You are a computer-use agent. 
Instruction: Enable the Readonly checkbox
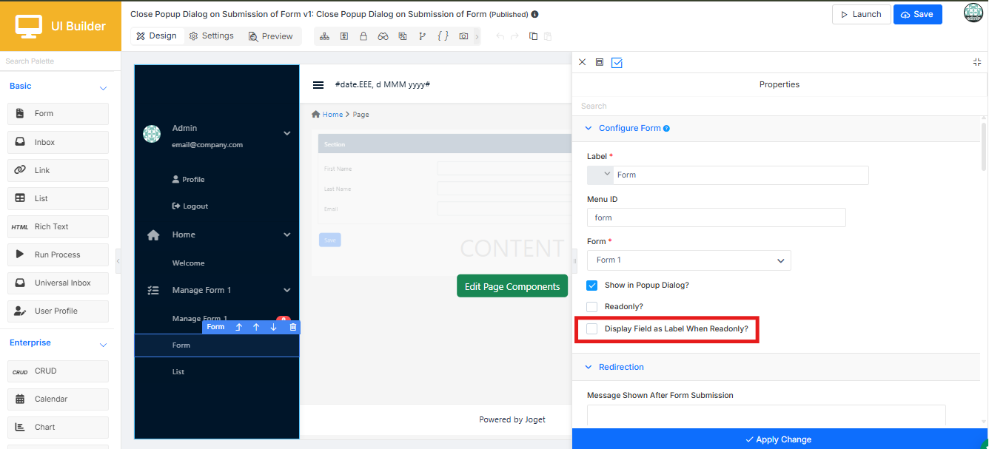(592, 306)
